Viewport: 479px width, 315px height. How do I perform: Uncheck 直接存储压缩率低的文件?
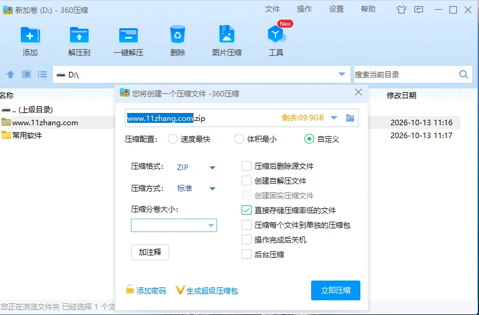click(247, 210)
